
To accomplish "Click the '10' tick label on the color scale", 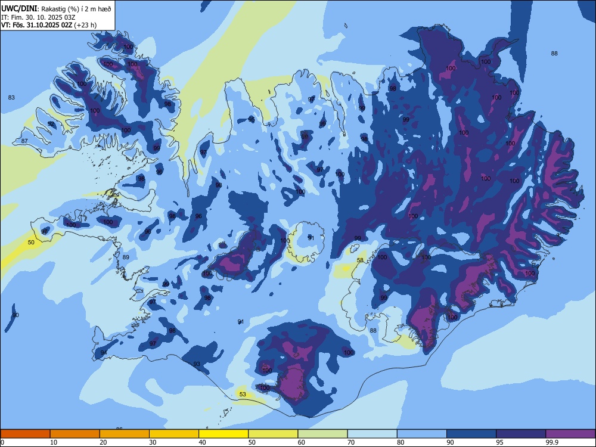I will (x=54, y=442).
